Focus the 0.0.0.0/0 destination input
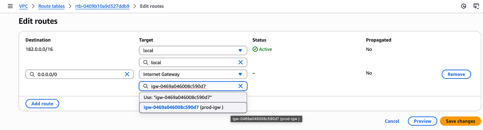Screen dimensions: 483x130 [x=79, y=74]
